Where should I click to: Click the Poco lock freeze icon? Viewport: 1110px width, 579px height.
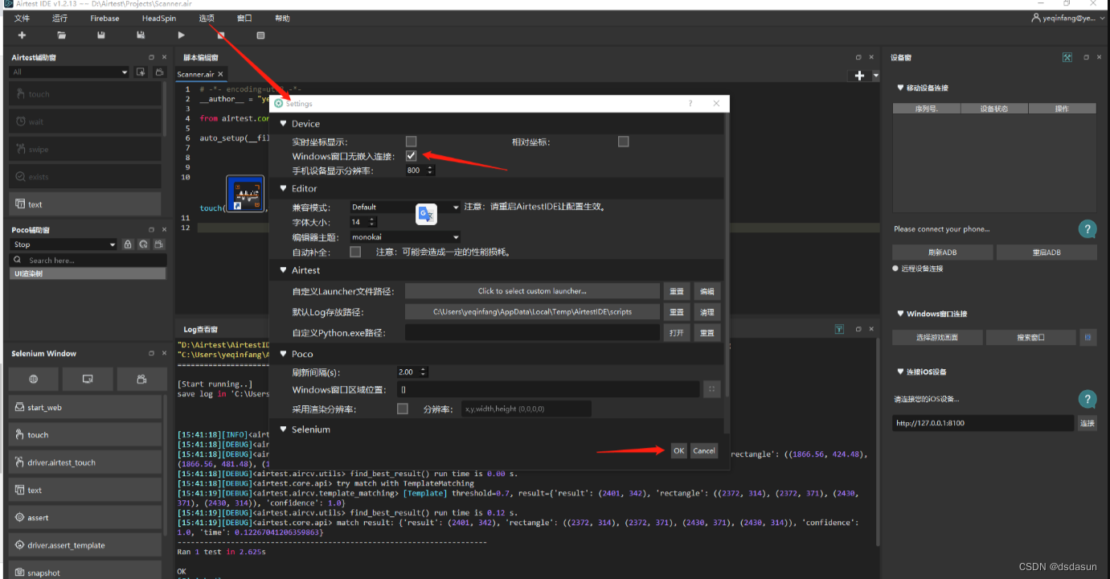(127, 244)
